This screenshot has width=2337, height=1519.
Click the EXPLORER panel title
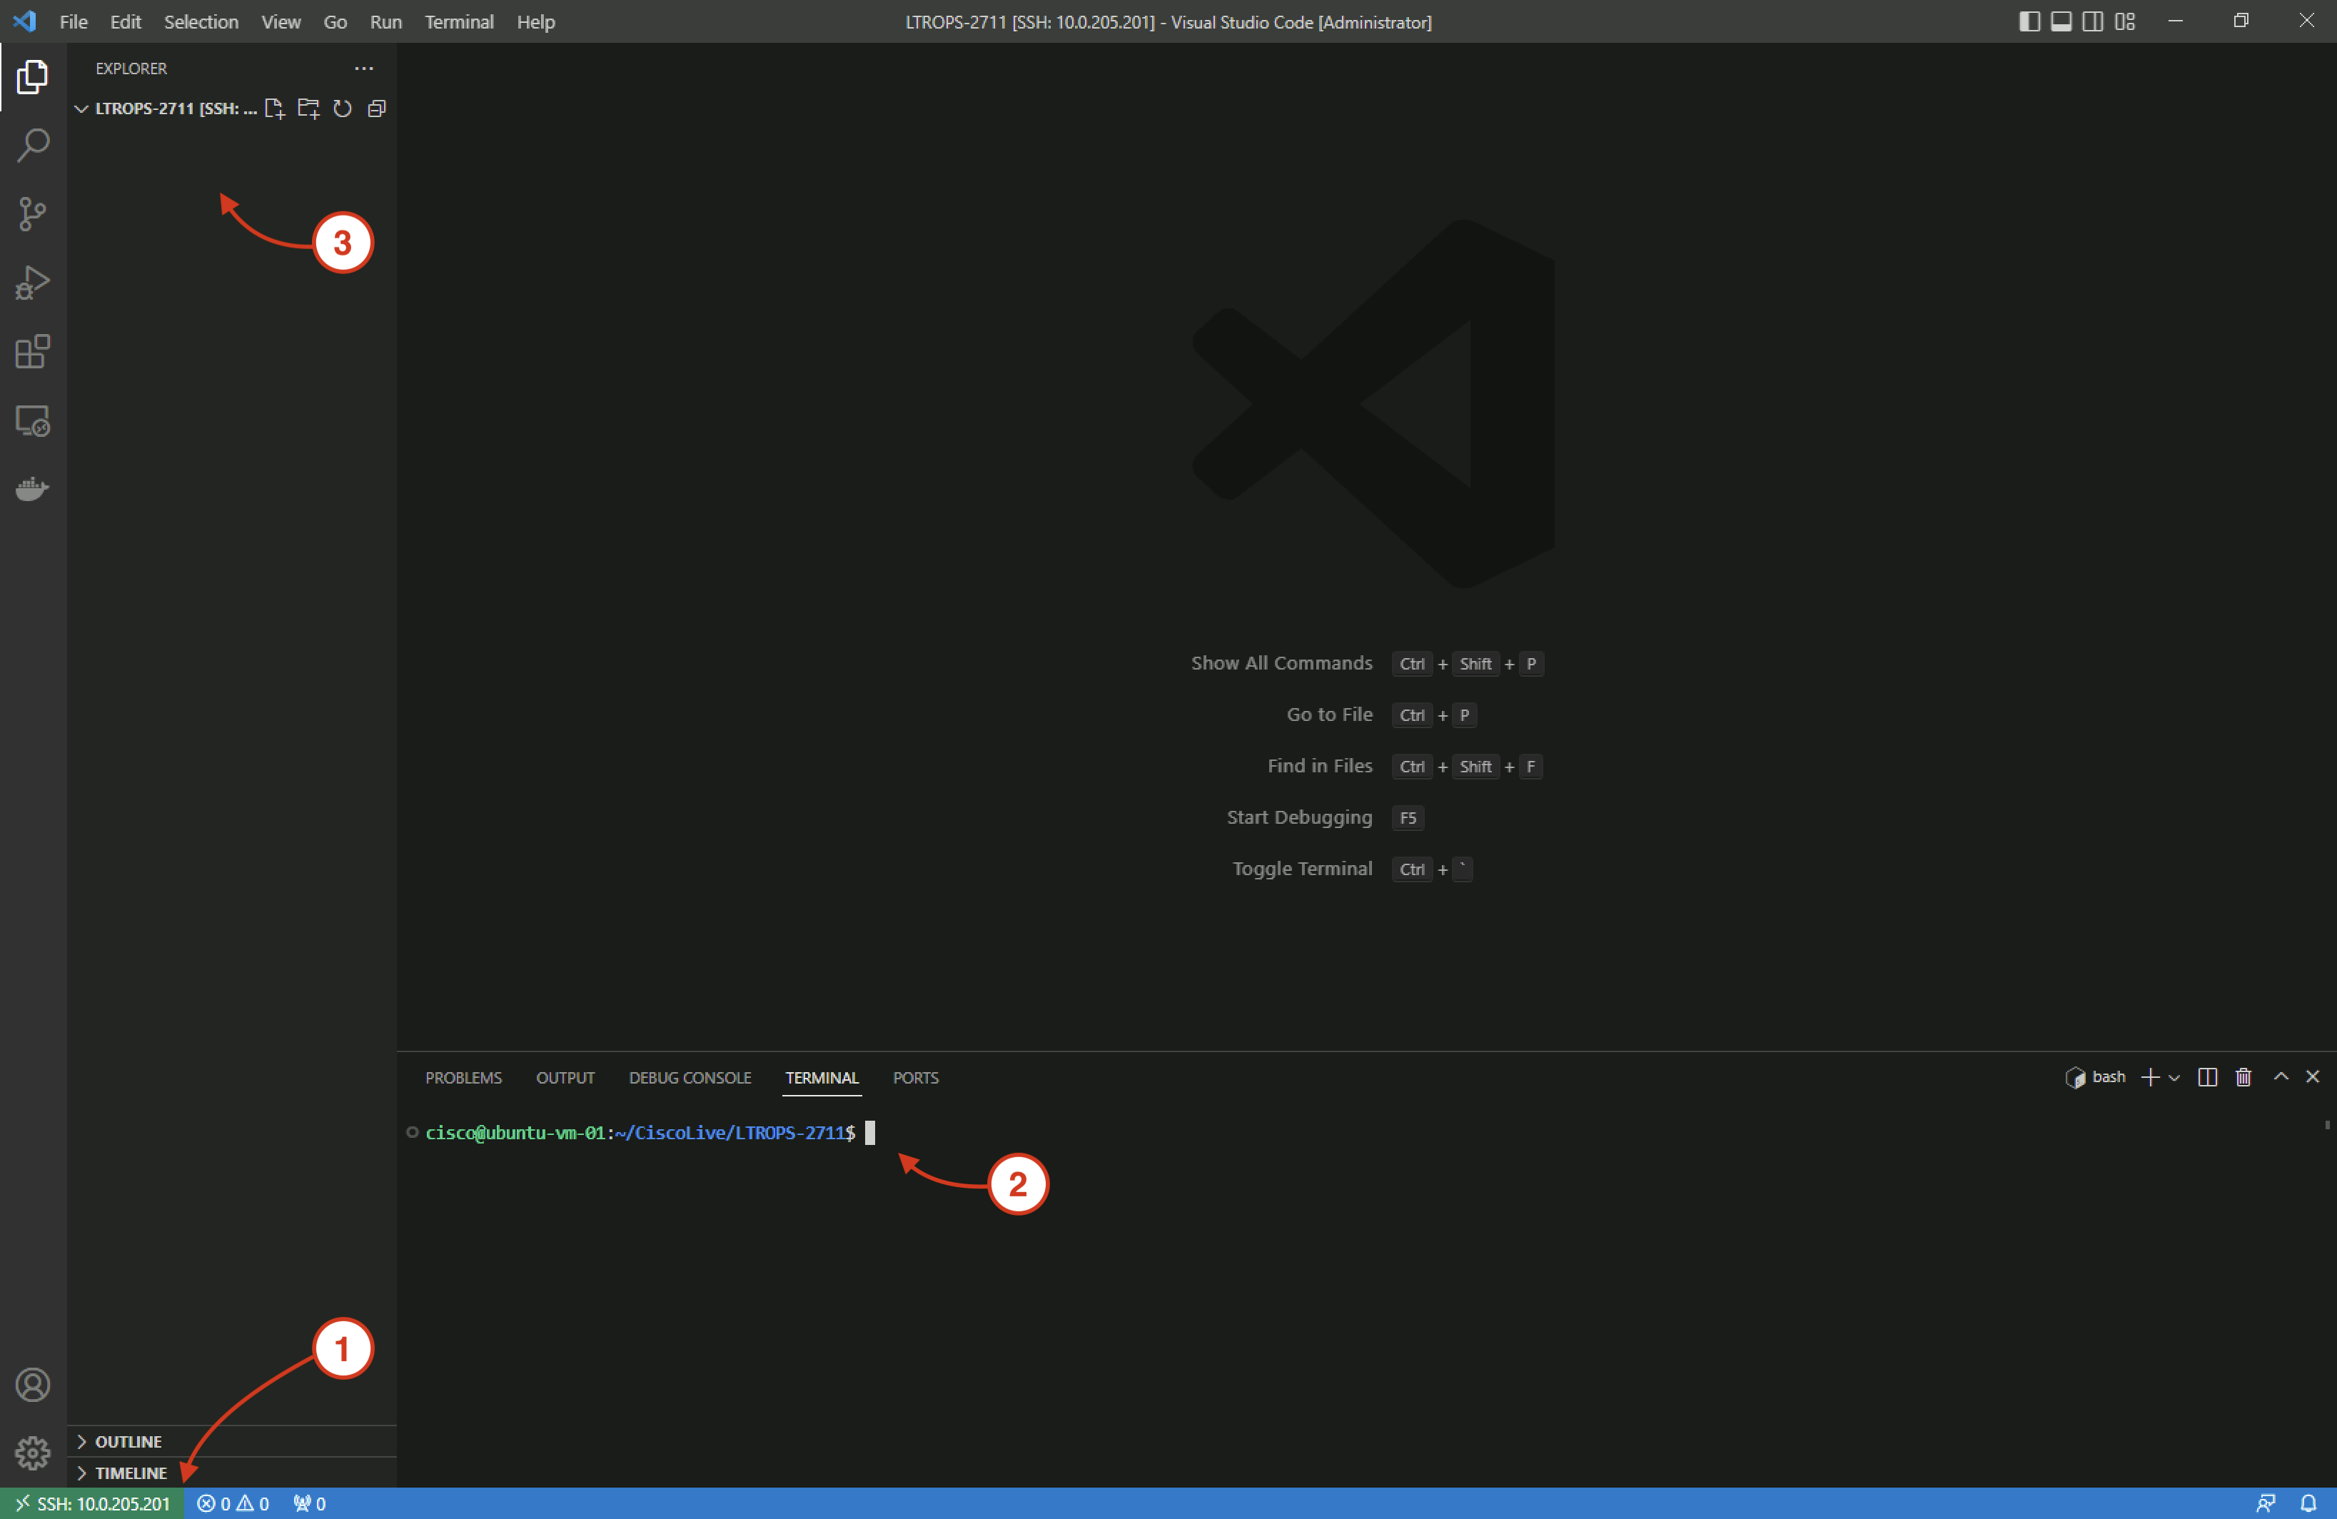pos(131,69)
